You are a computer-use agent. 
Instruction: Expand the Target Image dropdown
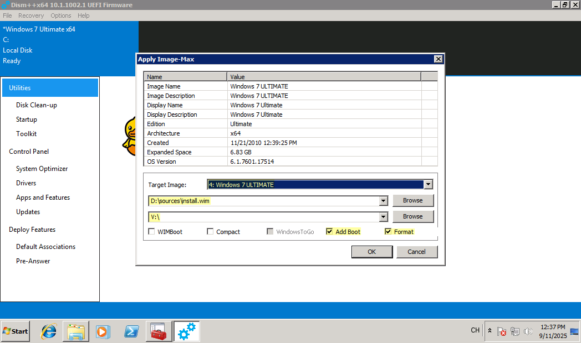(x=427, y=185)
